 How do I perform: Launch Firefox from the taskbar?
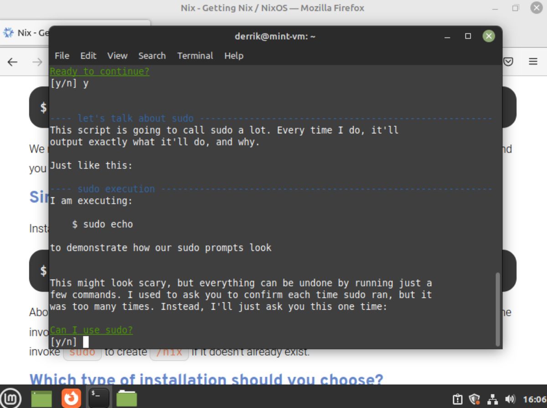[71, 399]
